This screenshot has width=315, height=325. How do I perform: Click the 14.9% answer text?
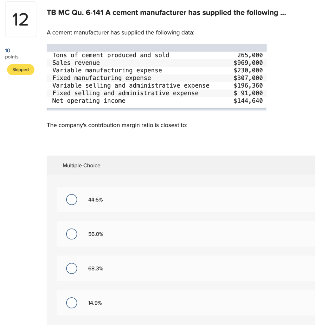[x=95, y=303]
